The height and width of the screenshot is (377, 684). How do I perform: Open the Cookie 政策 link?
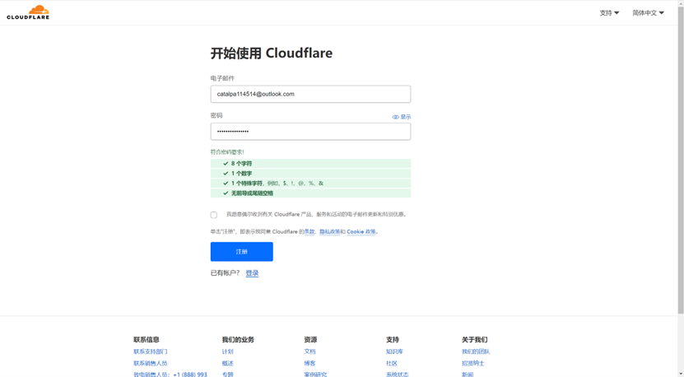click(x=361, y=231)
